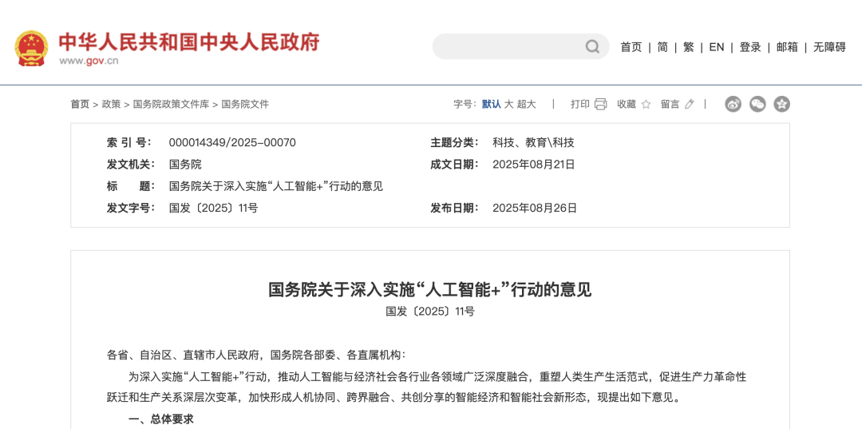Image resolution: width=862 pixels, height=429 pixels.
Task: Switch to English via EN
Action: [716, 47]
